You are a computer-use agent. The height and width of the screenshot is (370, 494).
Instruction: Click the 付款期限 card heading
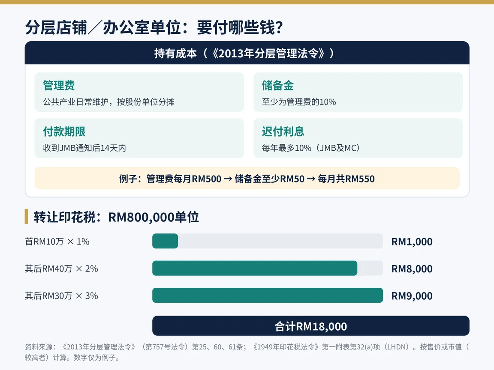tap(64, 131)
